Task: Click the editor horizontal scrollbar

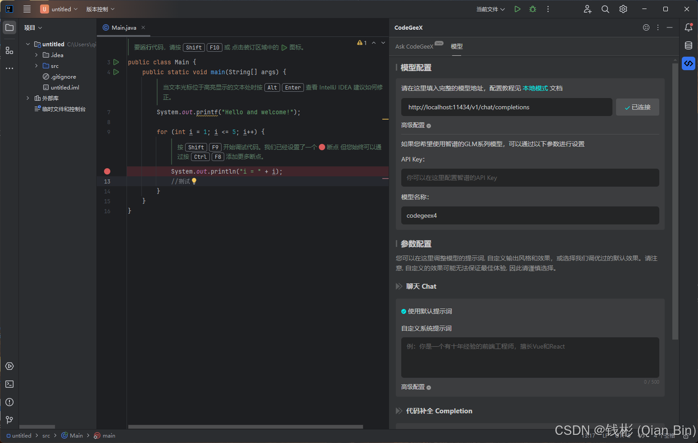Action: click(245, 427)
